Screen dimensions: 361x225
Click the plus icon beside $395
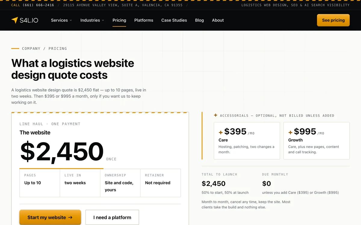click(221, 132)
